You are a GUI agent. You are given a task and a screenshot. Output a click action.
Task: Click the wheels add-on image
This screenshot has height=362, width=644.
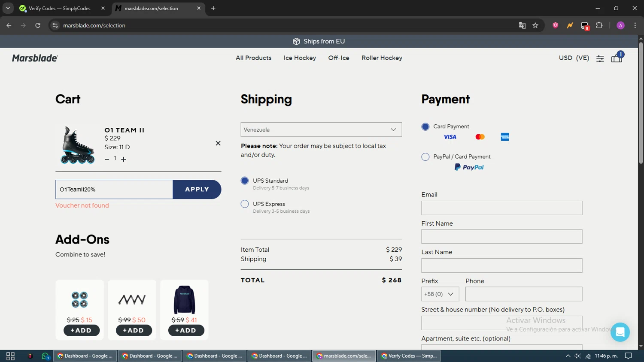(79, 300)
